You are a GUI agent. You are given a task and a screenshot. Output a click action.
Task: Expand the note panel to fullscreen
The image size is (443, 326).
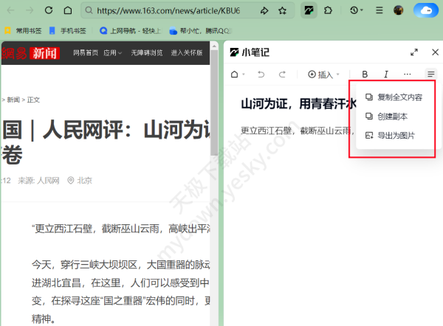(x=415, y=52)
